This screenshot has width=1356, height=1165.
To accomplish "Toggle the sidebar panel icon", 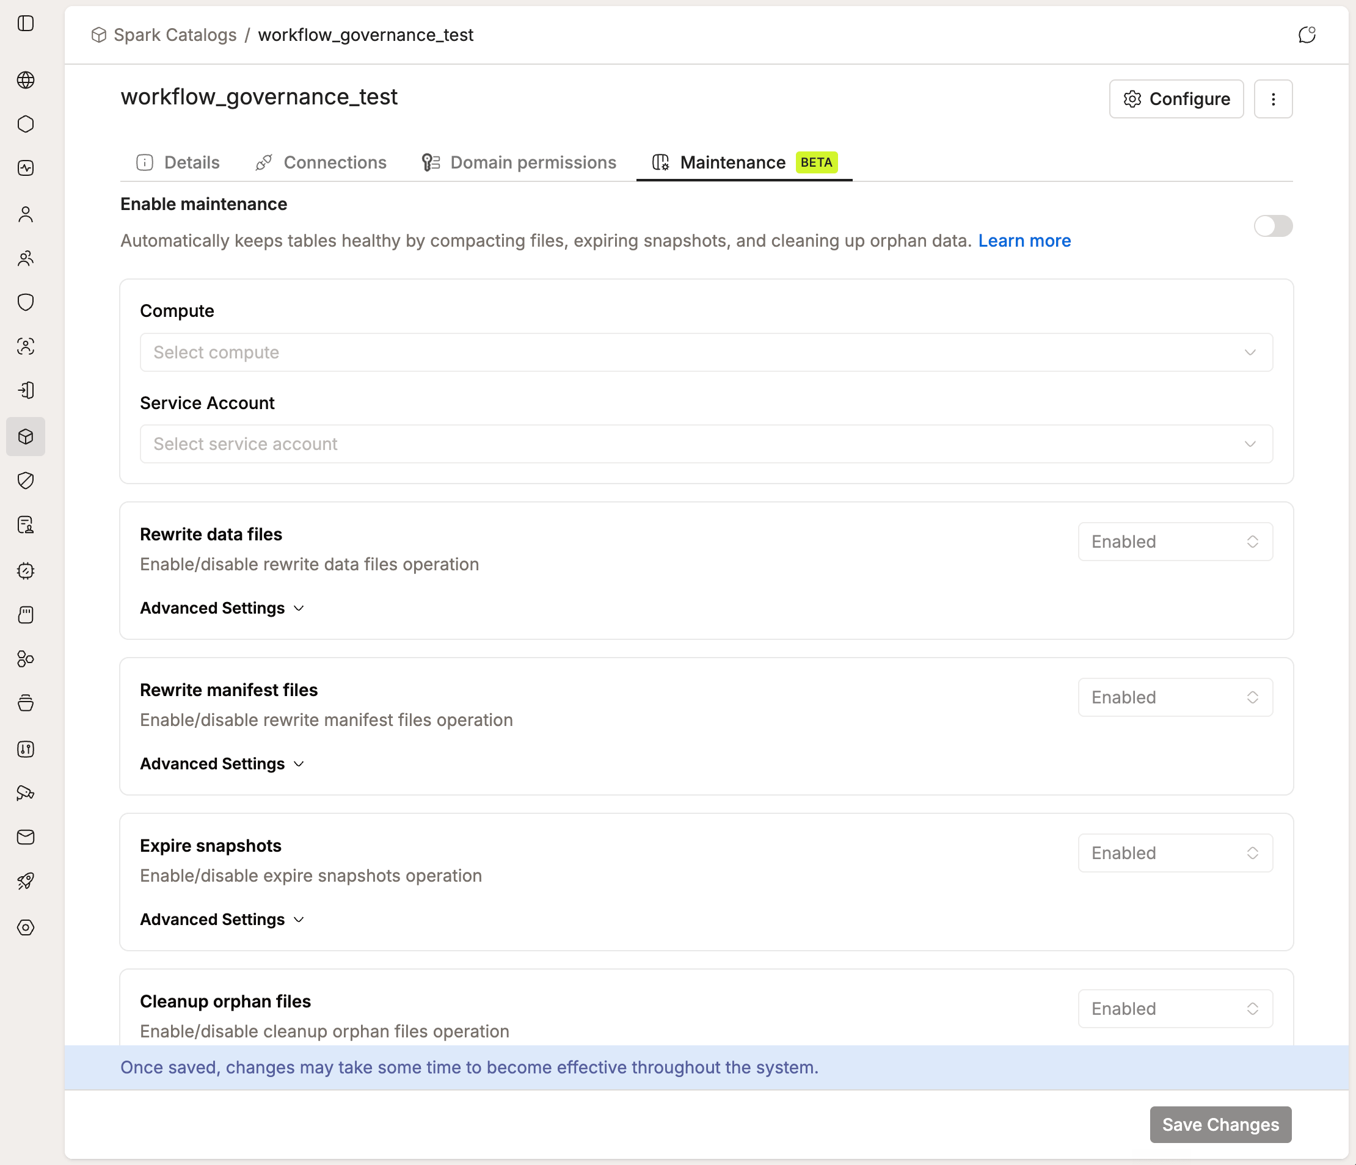I will click(26, 24).
